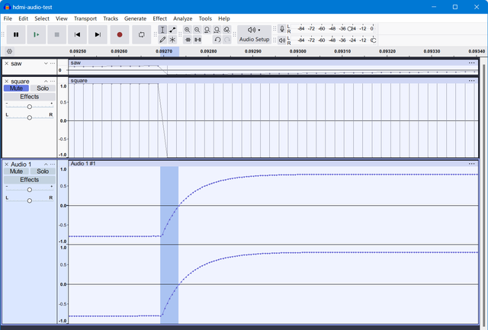Open Audio 1 #1 clip options menu
This screenshot has height=330, width=488.
(x=472, y=164)
